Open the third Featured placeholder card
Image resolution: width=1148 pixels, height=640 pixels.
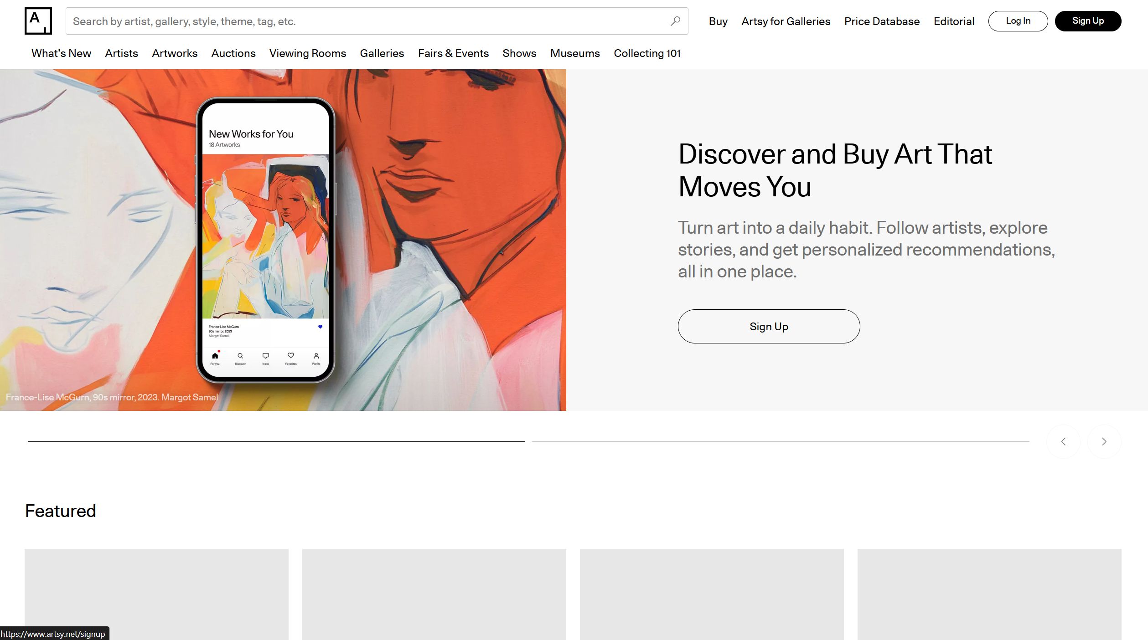(x=712, y=594)
